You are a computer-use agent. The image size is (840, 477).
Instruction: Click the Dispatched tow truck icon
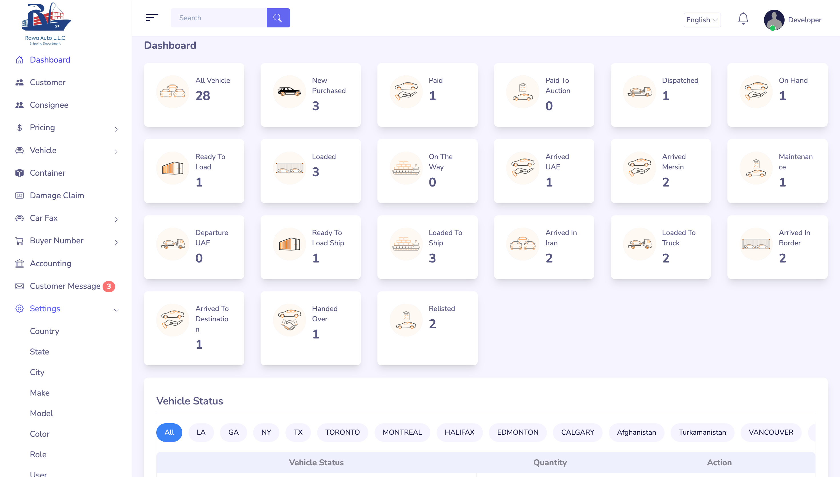pos(639,92)
